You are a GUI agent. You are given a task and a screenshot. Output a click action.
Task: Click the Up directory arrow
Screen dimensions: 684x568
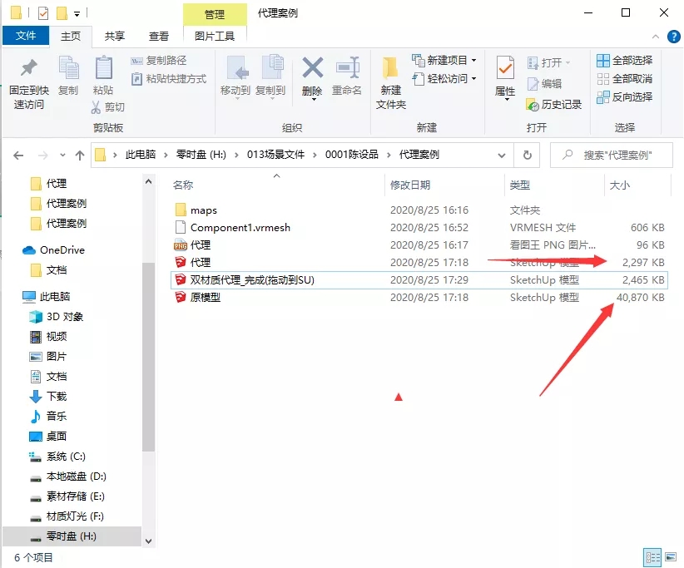click(80, 155)
